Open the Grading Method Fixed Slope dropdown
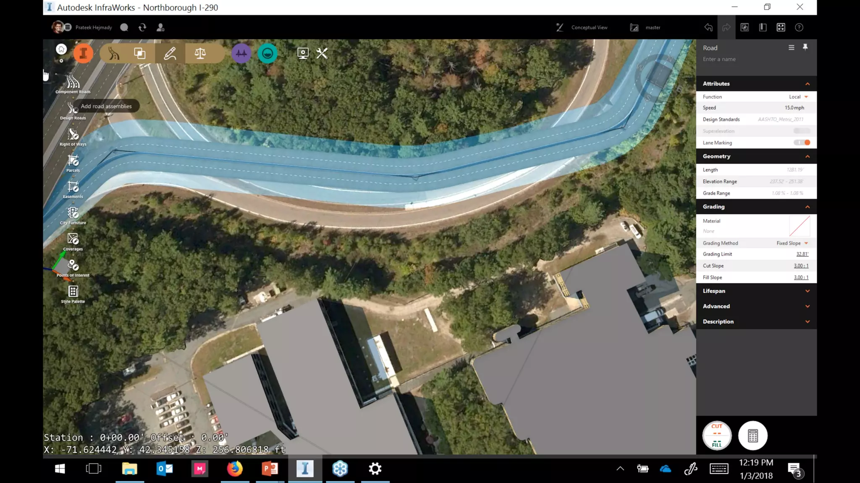This screenshot has width=860, height=483. [792, 243]
